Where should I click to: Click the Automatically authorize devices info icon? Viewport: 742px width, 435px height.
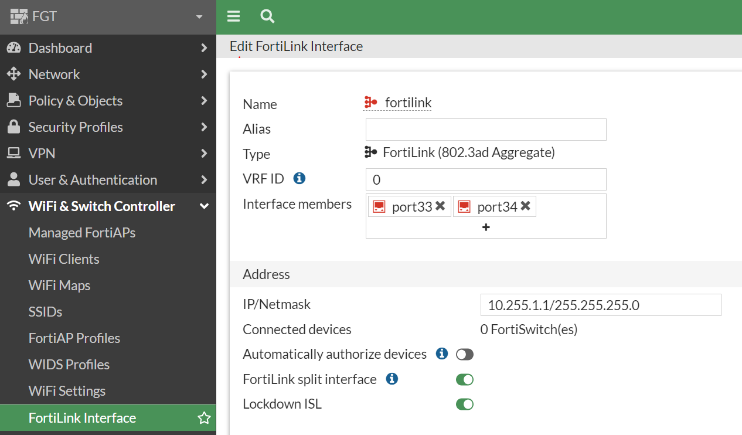442,354
